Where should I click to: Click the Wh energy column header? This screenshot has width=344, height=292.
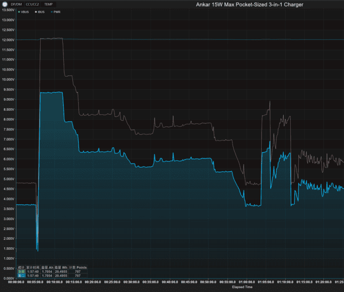point(61,267)
